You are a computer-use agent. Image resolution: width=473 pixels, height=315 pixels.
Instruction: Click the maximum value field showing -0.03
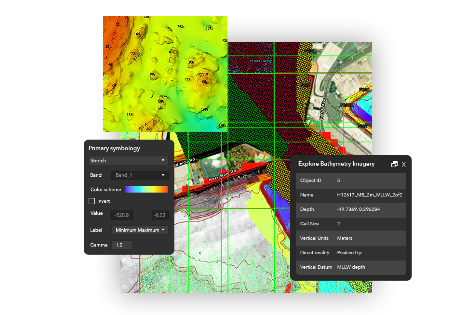tap(160, 215)
